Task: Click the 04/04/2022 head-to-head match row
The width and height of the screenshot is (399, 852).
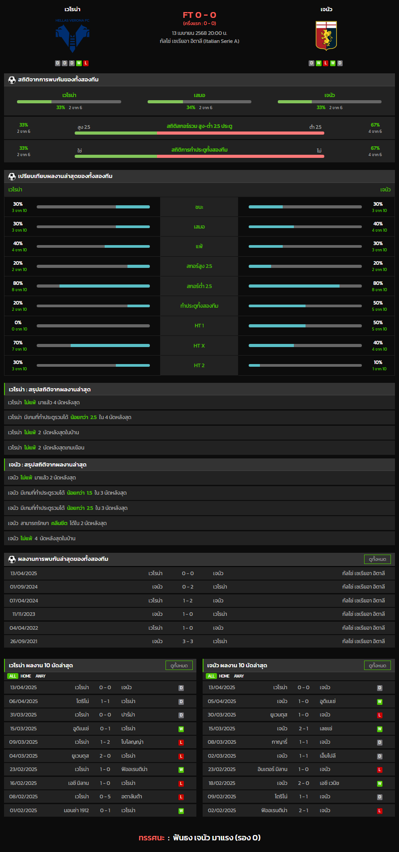Action: tap(199, 628)
